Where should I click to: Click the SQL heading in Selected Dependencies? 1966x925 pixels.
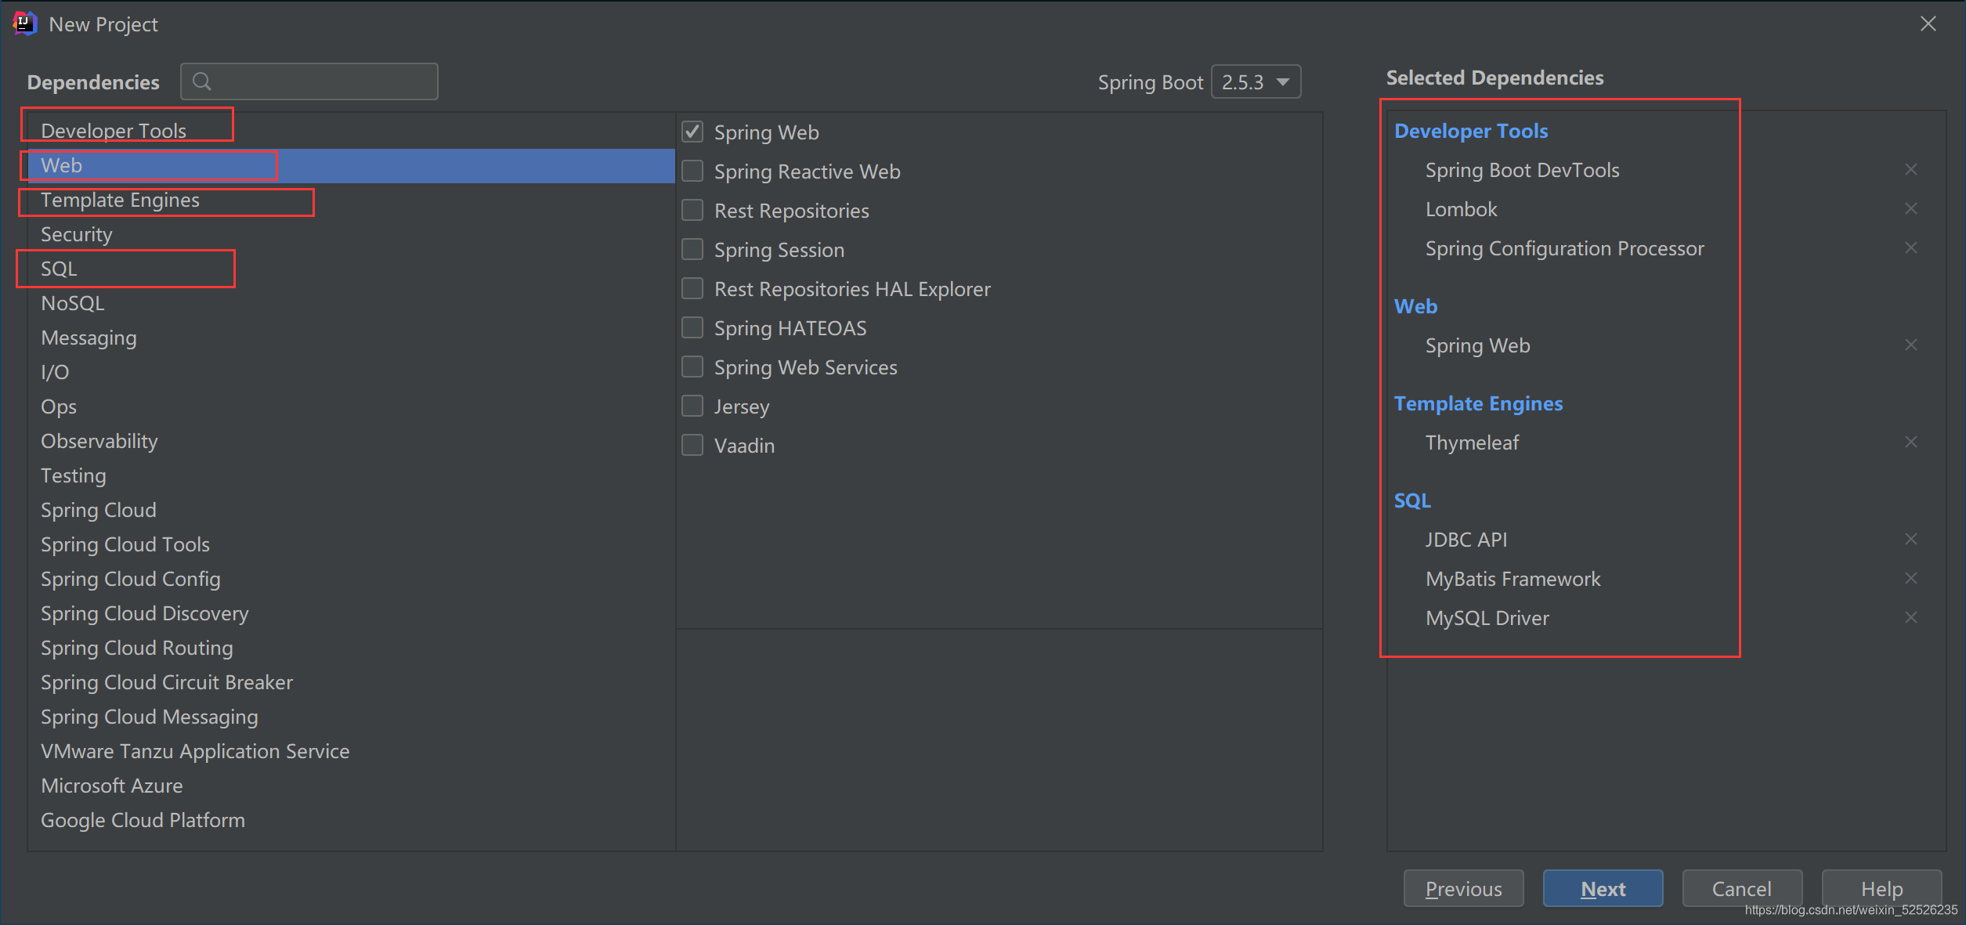1412,500
